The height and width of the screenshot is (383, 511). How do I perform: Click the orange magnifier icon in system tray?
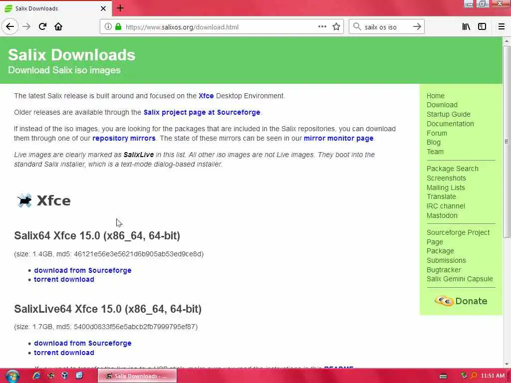[474, 376]
